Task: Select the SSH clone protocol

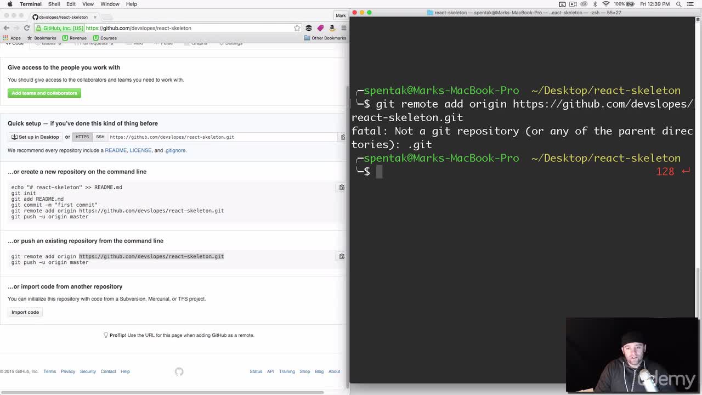Action: click(x=100, y=137)
